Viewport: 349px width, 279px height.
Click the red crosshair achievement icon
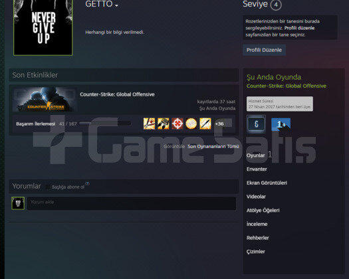177,124
